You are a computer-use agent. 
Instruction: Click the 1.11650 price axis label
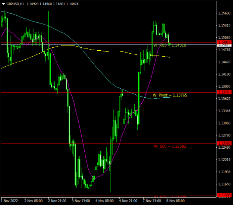point(224,184)
